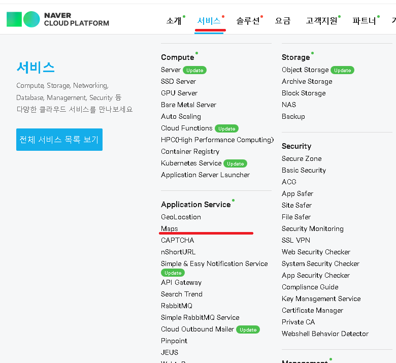Open the Webshell Behavior Detector link
The height and width of the screenshot is (363, 396).
325,334
